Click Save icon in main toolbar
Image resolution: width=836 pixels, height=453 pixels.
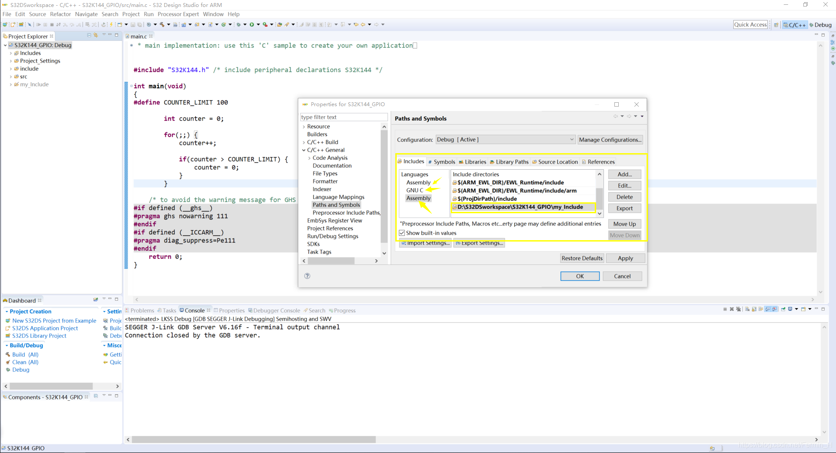tap(133, 24)
